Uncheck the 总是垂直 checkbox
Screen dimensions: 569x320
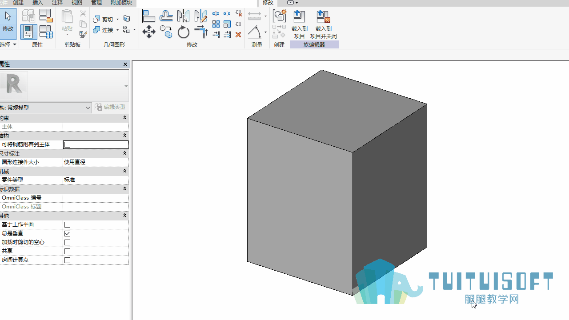[68, 233]
